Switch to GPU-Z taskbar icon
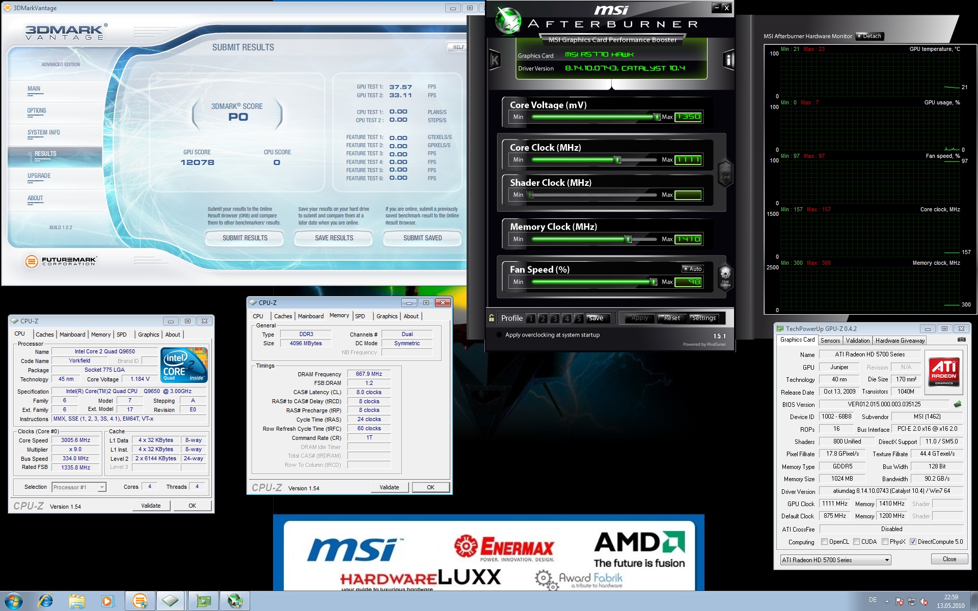This screenshot has width=978, height=611. [x=204, y=601]
